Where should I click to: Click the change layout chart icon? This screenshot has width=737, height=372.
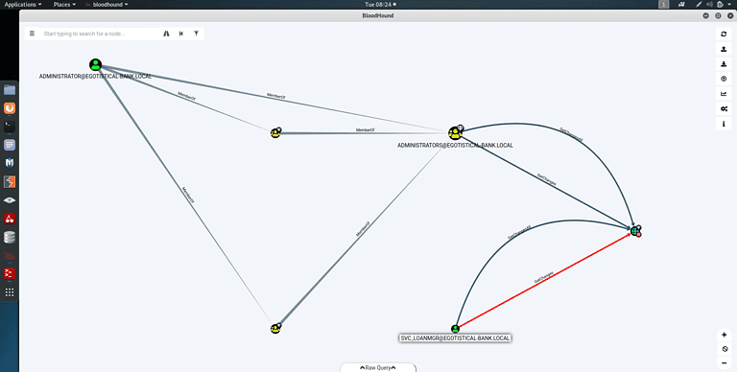724,94
